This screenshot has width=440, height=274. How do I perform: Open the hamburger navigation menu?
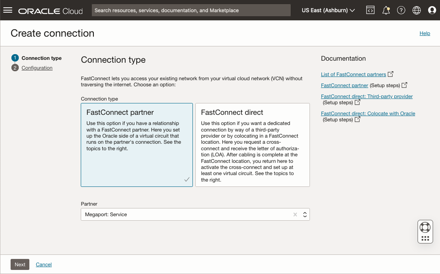(x=8, y=10)
